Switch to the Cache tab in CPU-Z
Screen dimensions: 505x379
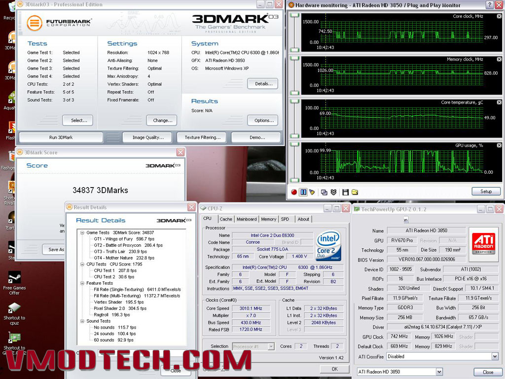(226, 219)
